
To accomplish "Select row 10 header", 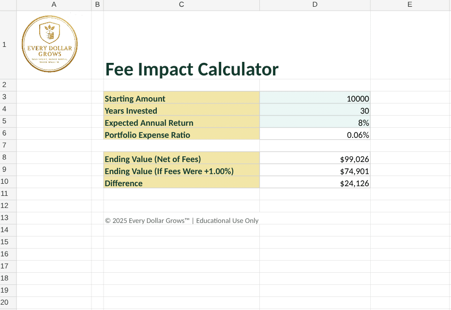I will (x=8, y=182).
